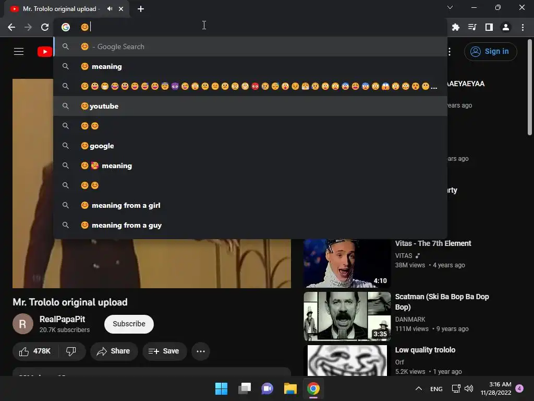Go back using the browser back arrow
Image resolution: width=534 pixels, height=401 pixels.
(x=11, y=27)
